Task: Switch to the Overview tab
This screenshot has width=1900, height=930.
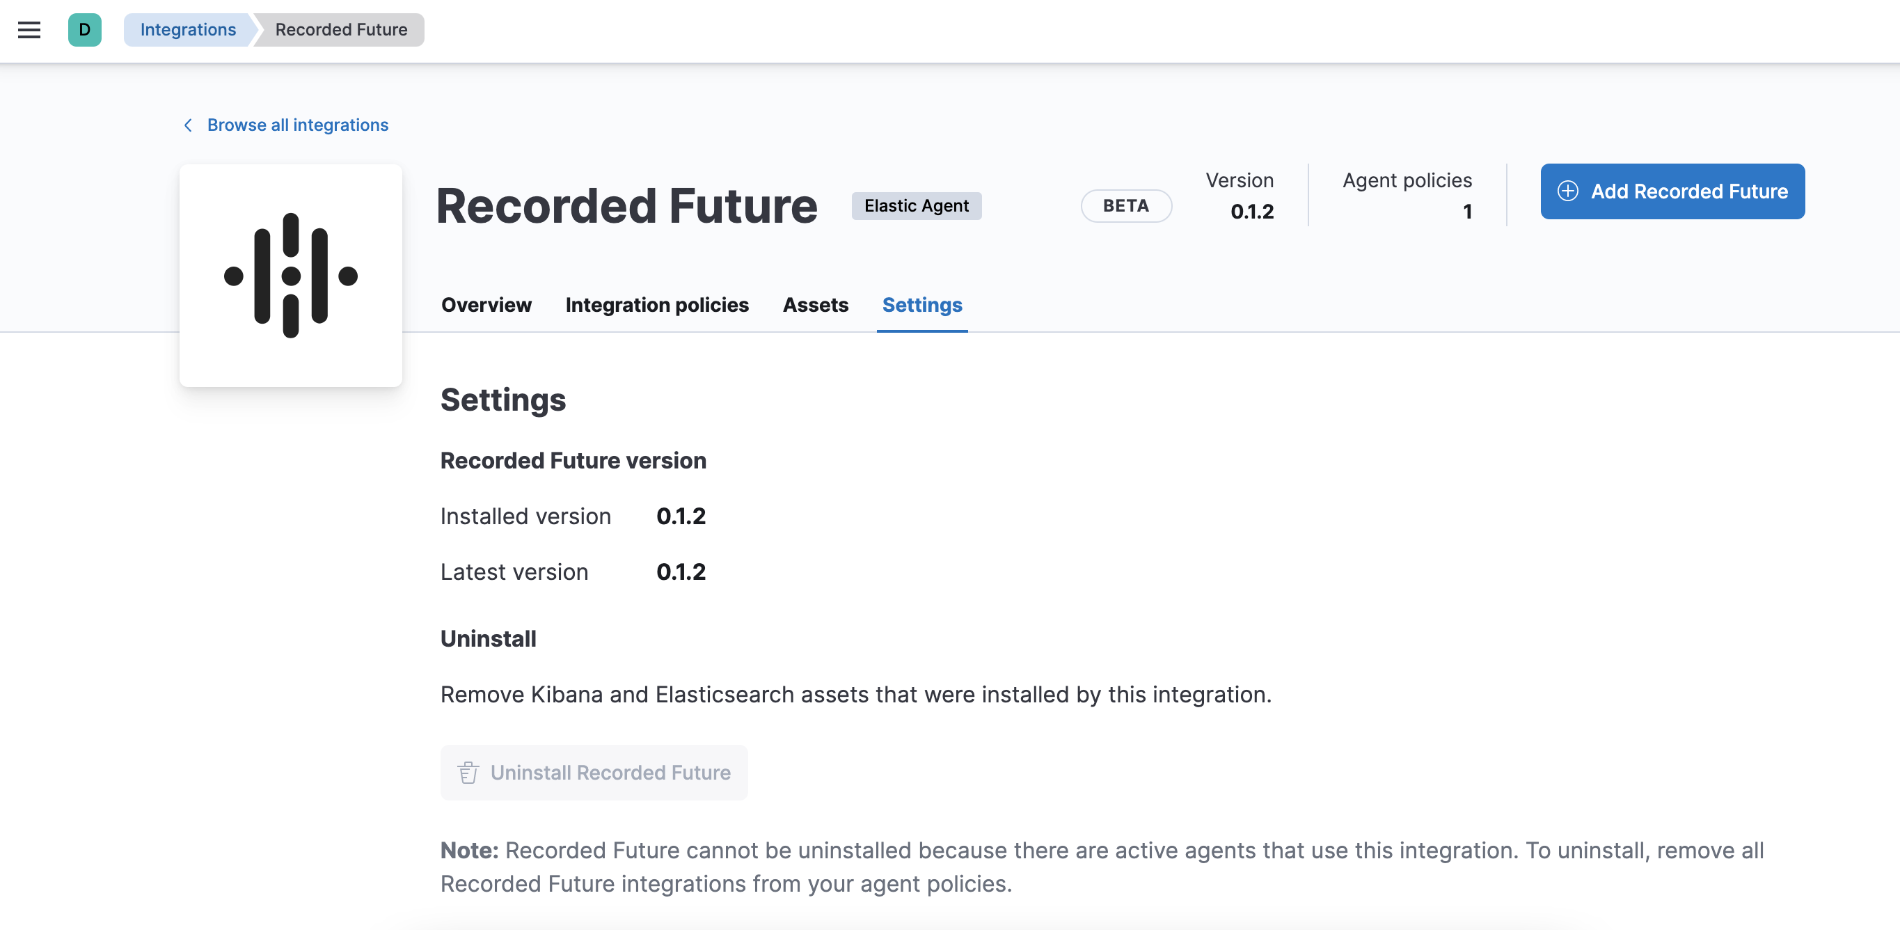Action: pos(486,305)
